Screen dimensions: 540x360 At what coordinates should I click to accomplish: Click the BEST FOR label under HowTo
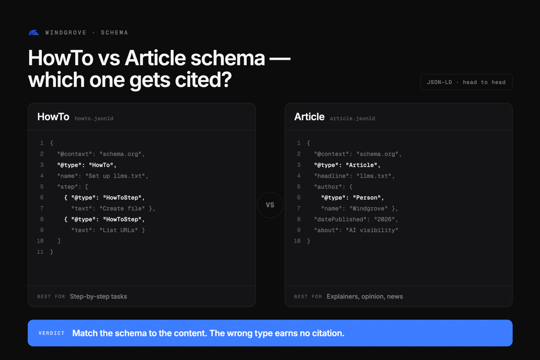[x=51, y=297]
